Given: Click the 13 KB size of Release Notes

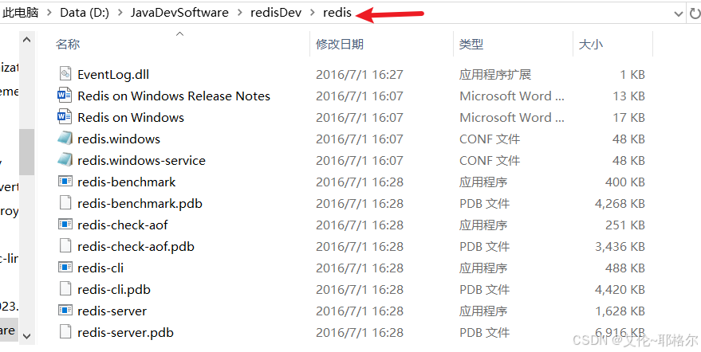Looking at the screenshot, I should 628,96.
